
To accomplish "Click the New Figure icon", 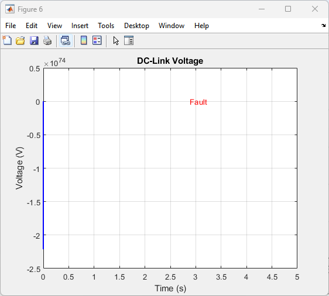I will 7,40.
